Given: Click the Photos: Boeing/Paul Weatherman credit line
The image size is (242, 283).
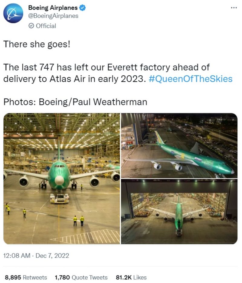Looking at the screenshot, I should coord(75,102).
